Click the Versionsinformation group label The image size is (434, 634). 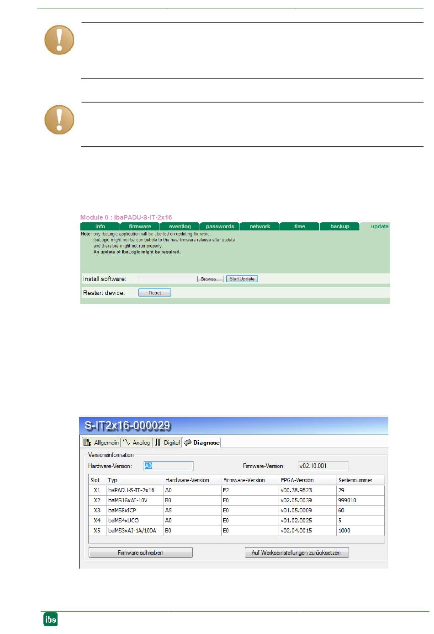[x=111, y=455]
